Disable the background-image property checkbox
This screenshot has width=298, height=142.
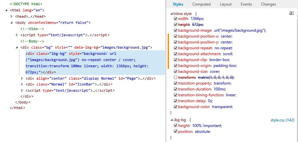[176, 30]
